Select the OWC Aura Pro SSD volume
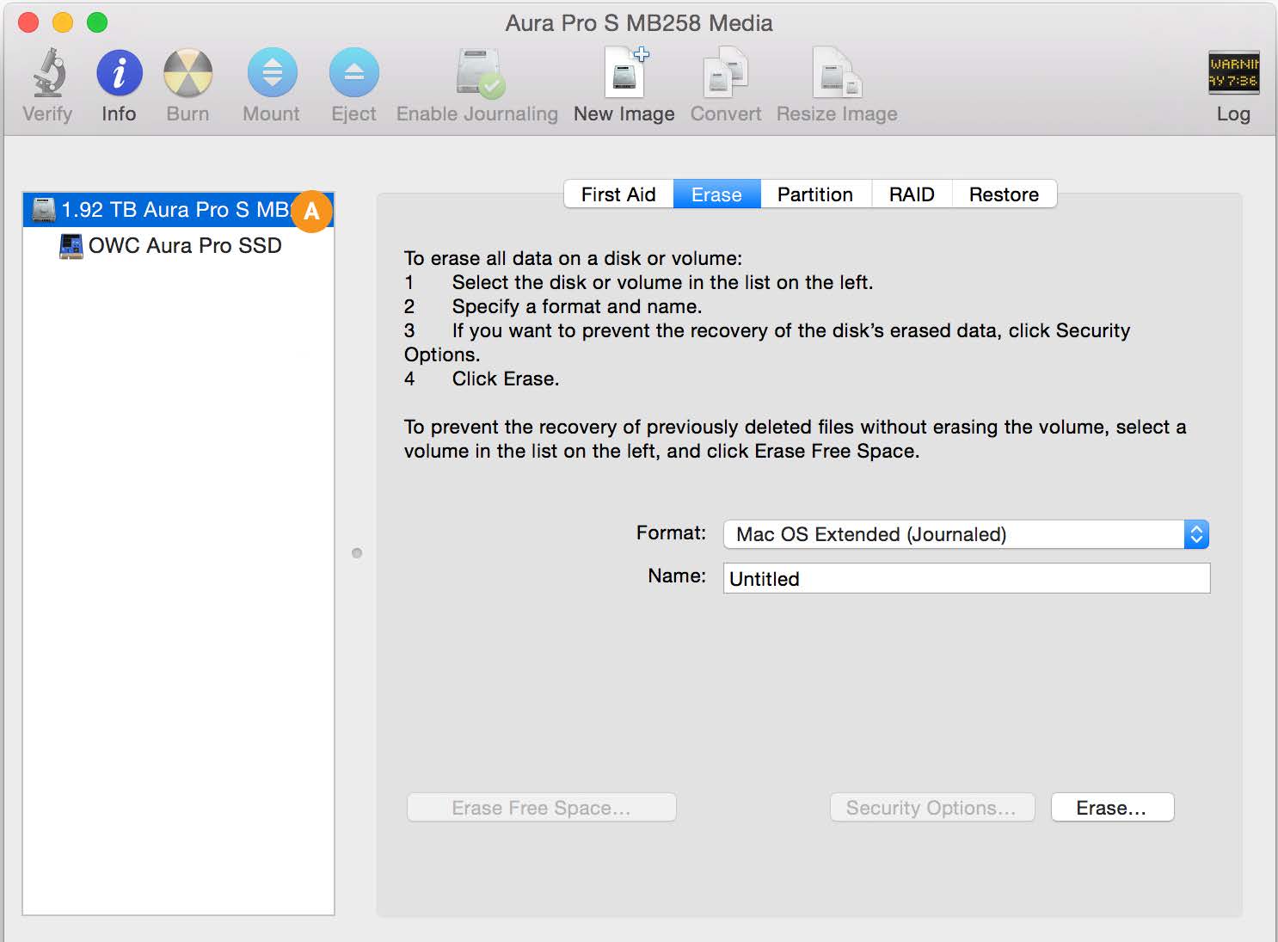The width and height of the screenshot is (1278, 942). point(183,245)
